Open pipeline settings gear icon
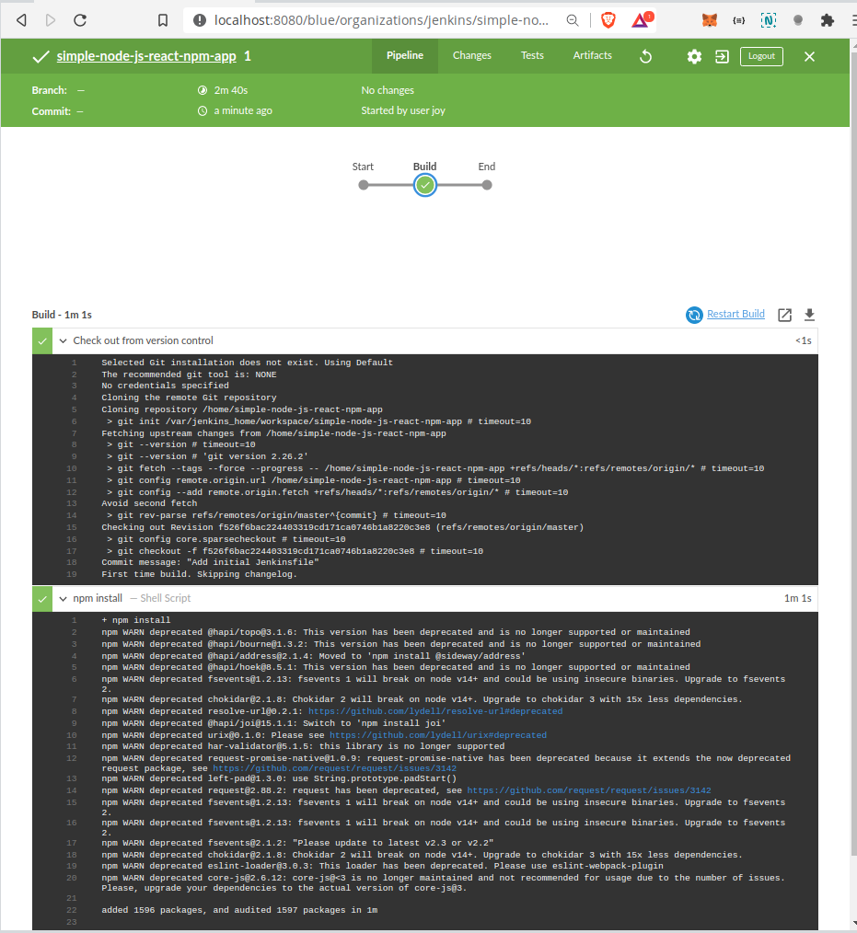This screenshot has height=933, width=857. (x=694, y=56)
